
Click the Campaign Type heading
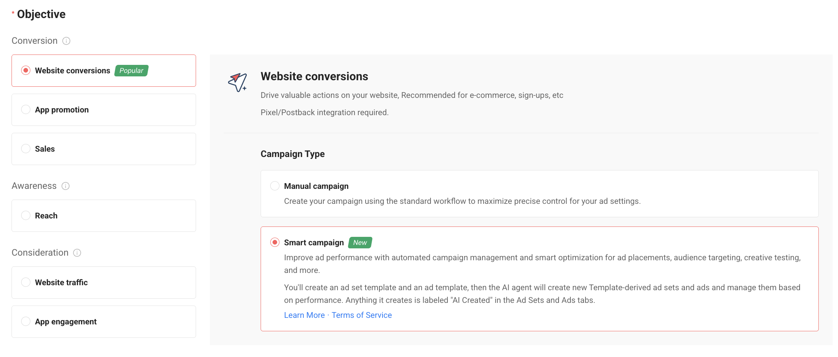point(293,154)
